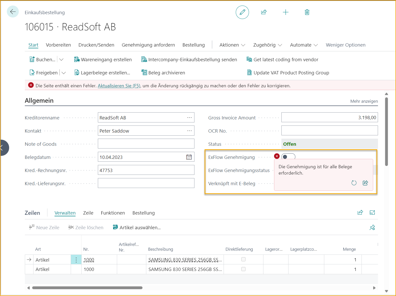Screen dimensions: 396x296
Task: Open the edit mode pencil icon
Action: tap(242, 12)
